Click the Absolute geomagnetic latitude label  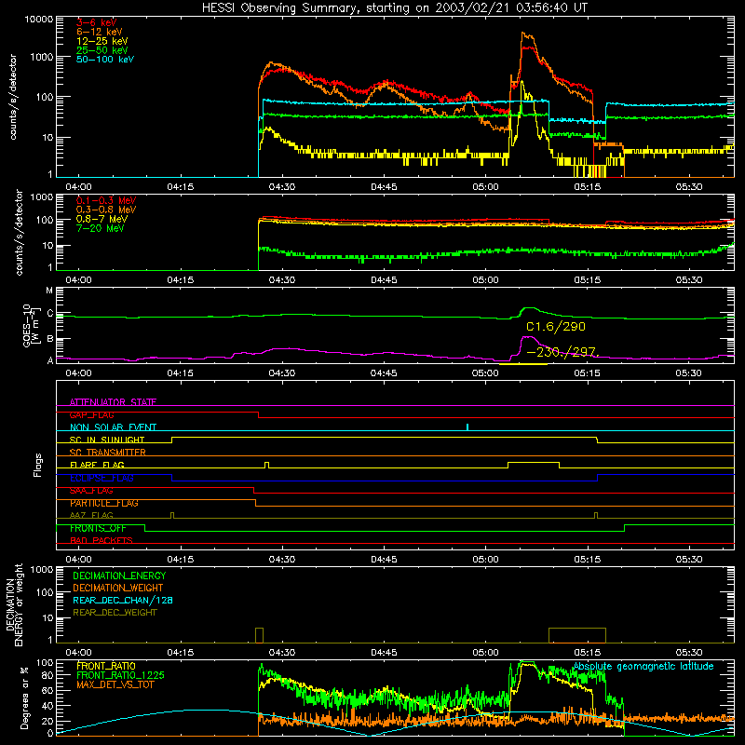(643, 667)
